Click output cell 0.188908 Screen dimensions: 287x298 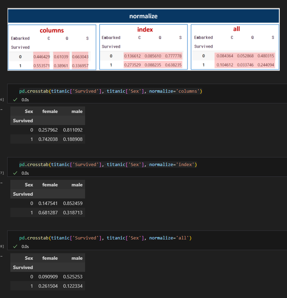point(73,139)
